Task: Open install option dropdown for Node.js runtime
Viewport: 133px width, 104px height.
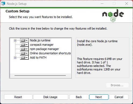Action: pyautogui.click(x=24, y=40)
